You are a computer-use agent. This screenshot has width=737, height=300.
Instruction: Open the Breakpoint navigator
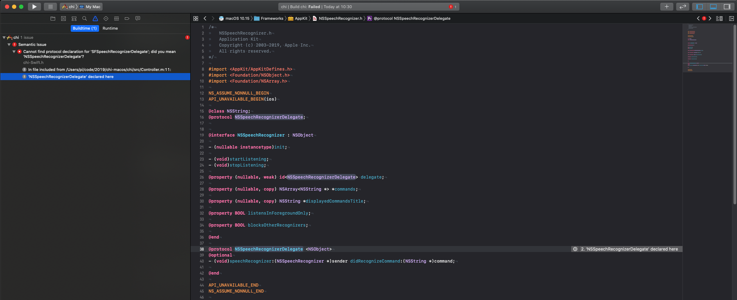tap(127, 18)
